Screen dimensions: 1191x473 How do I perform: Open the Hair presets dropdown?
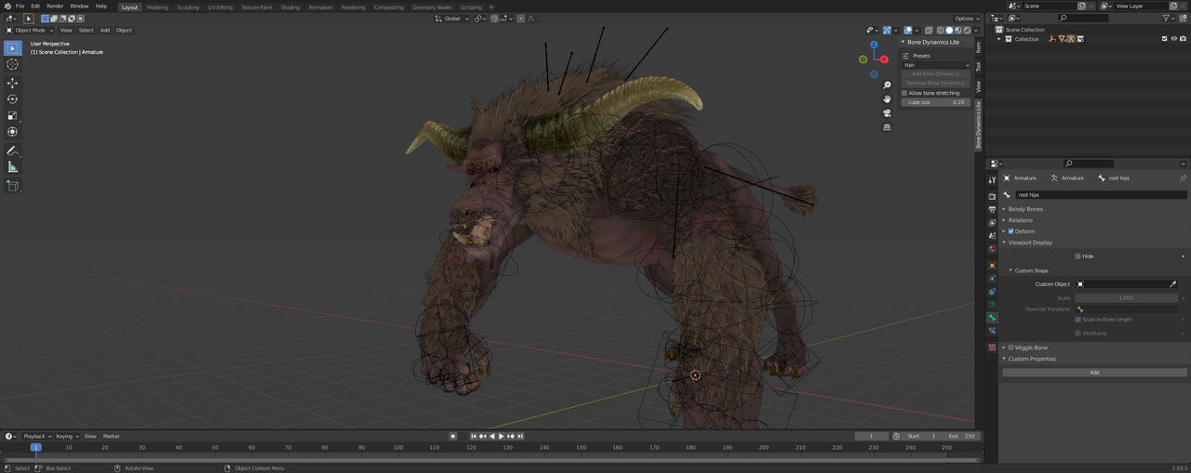tap(935, 65)
